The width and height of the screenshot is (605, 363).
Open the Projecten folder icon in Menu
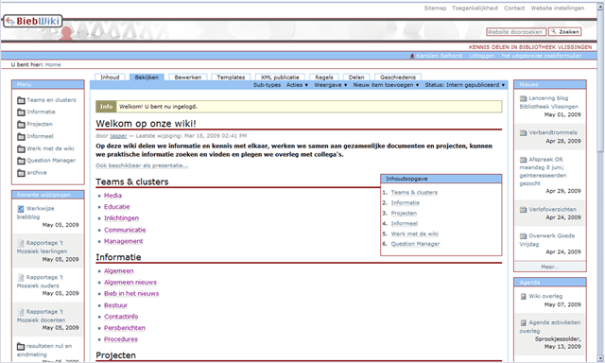coord(21,124)
